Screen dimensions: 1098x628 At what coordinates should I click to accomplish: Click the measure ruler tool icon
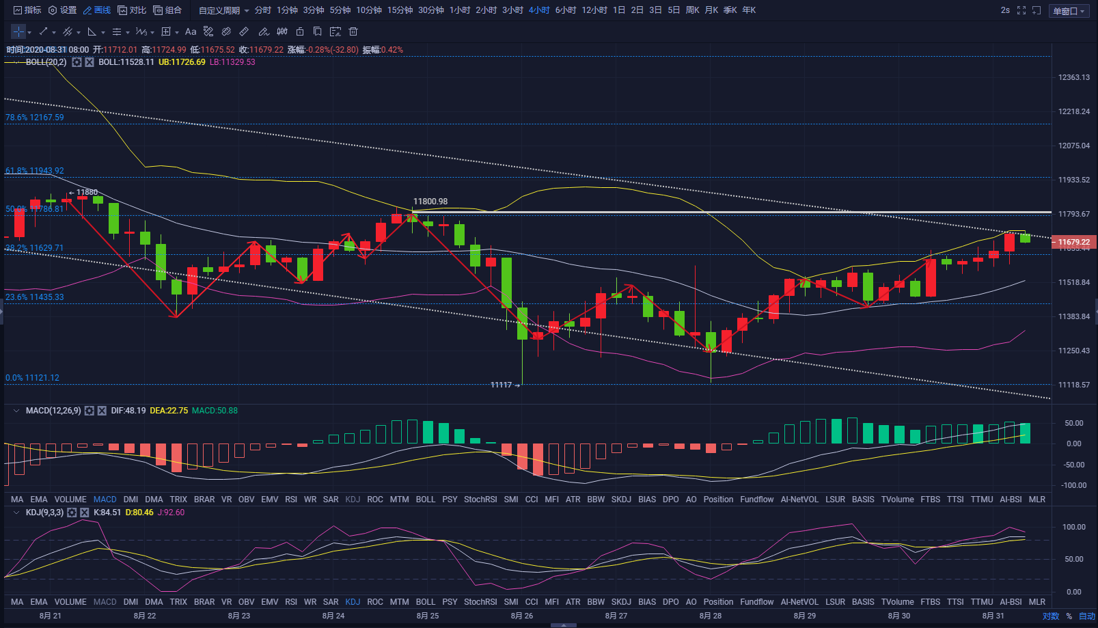pos(244,31)
